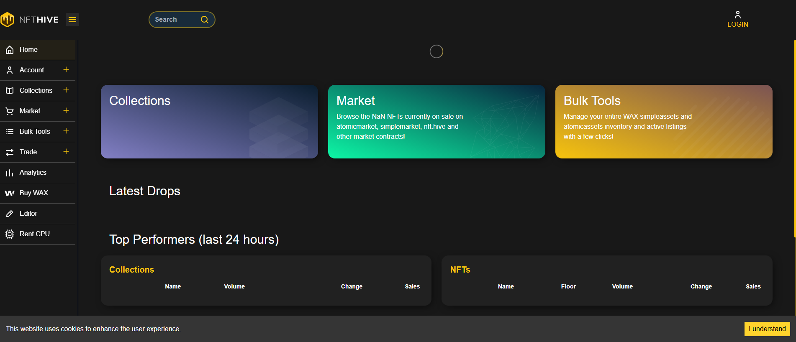The width and height of the screenshot is (796, 342).
Task: Sort NFTs table by Floor header
Action: pos(568,286)
